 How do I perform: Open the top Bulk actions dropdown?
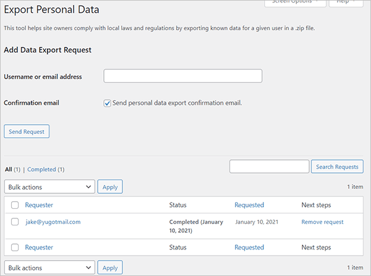[x=49, y=186]
